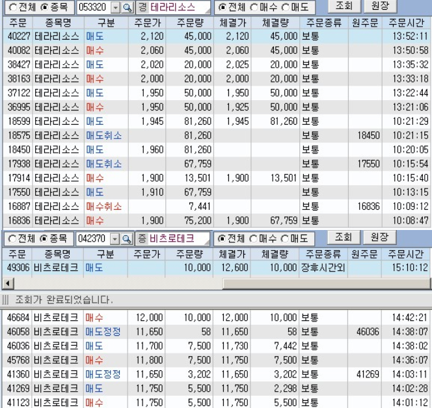Sort by 주문시간 column header in top table

click(407, 23)
